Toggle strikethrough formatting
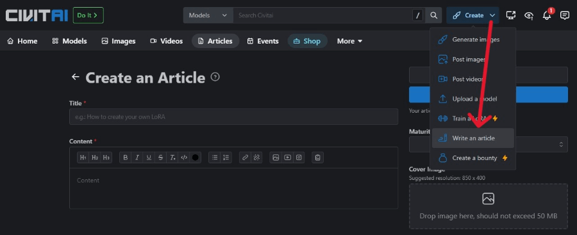This screenshot has height=235, width=577. point(160,158)
